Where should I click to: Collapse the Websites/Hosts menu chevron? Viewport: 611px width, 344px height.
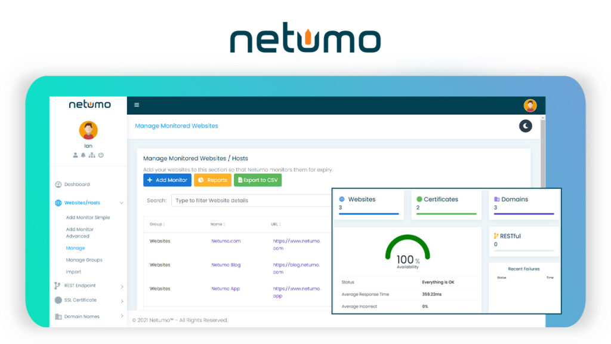point(122,203)
